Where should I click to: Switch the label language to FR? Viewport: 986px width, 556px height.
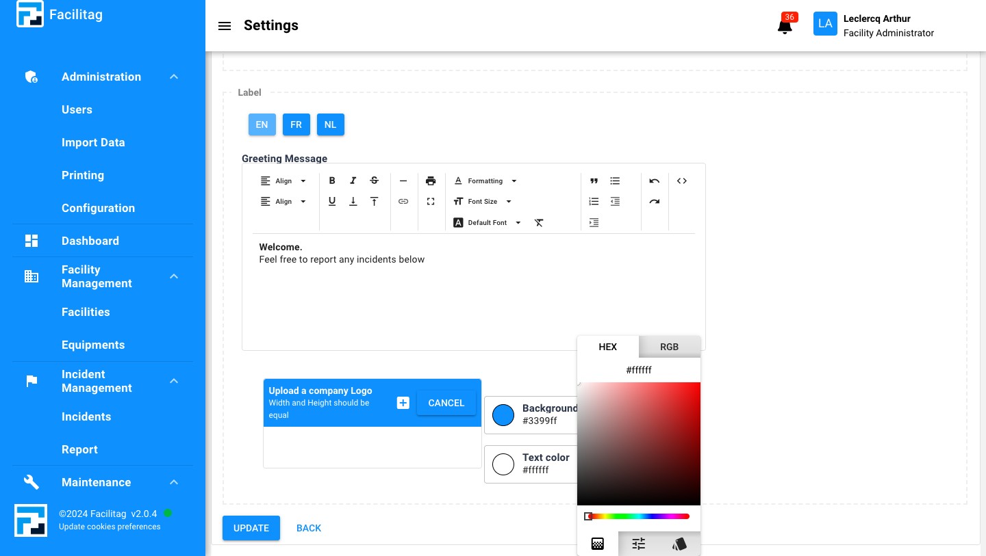(296, 124)
